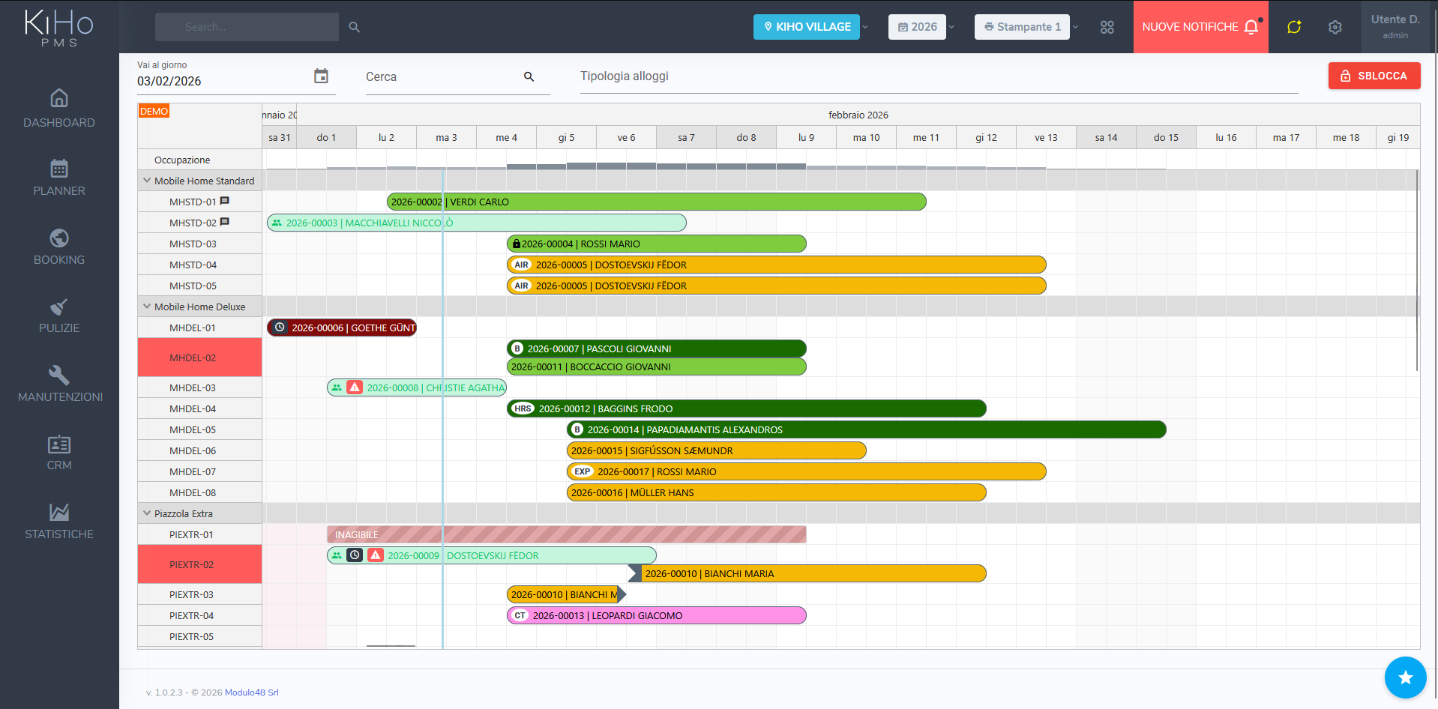
Task: Open the Dashboard home icon
Action: [x=59, y=98]
